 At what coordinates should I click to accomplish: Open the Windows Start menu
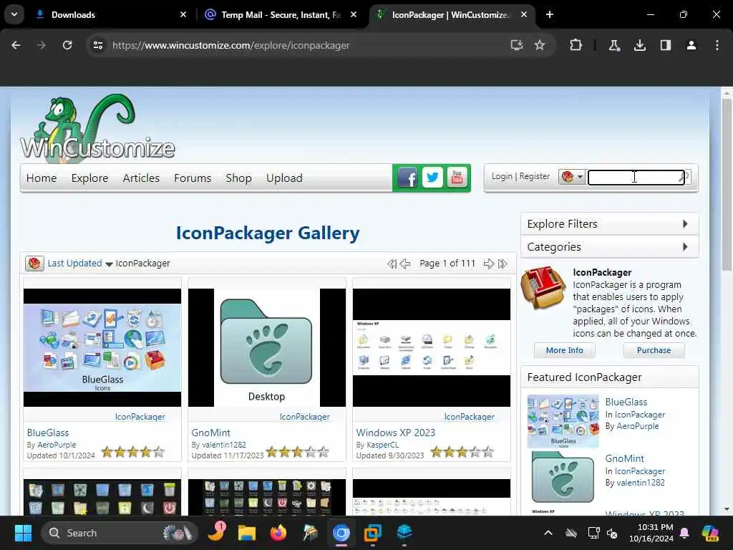point(23,533)
